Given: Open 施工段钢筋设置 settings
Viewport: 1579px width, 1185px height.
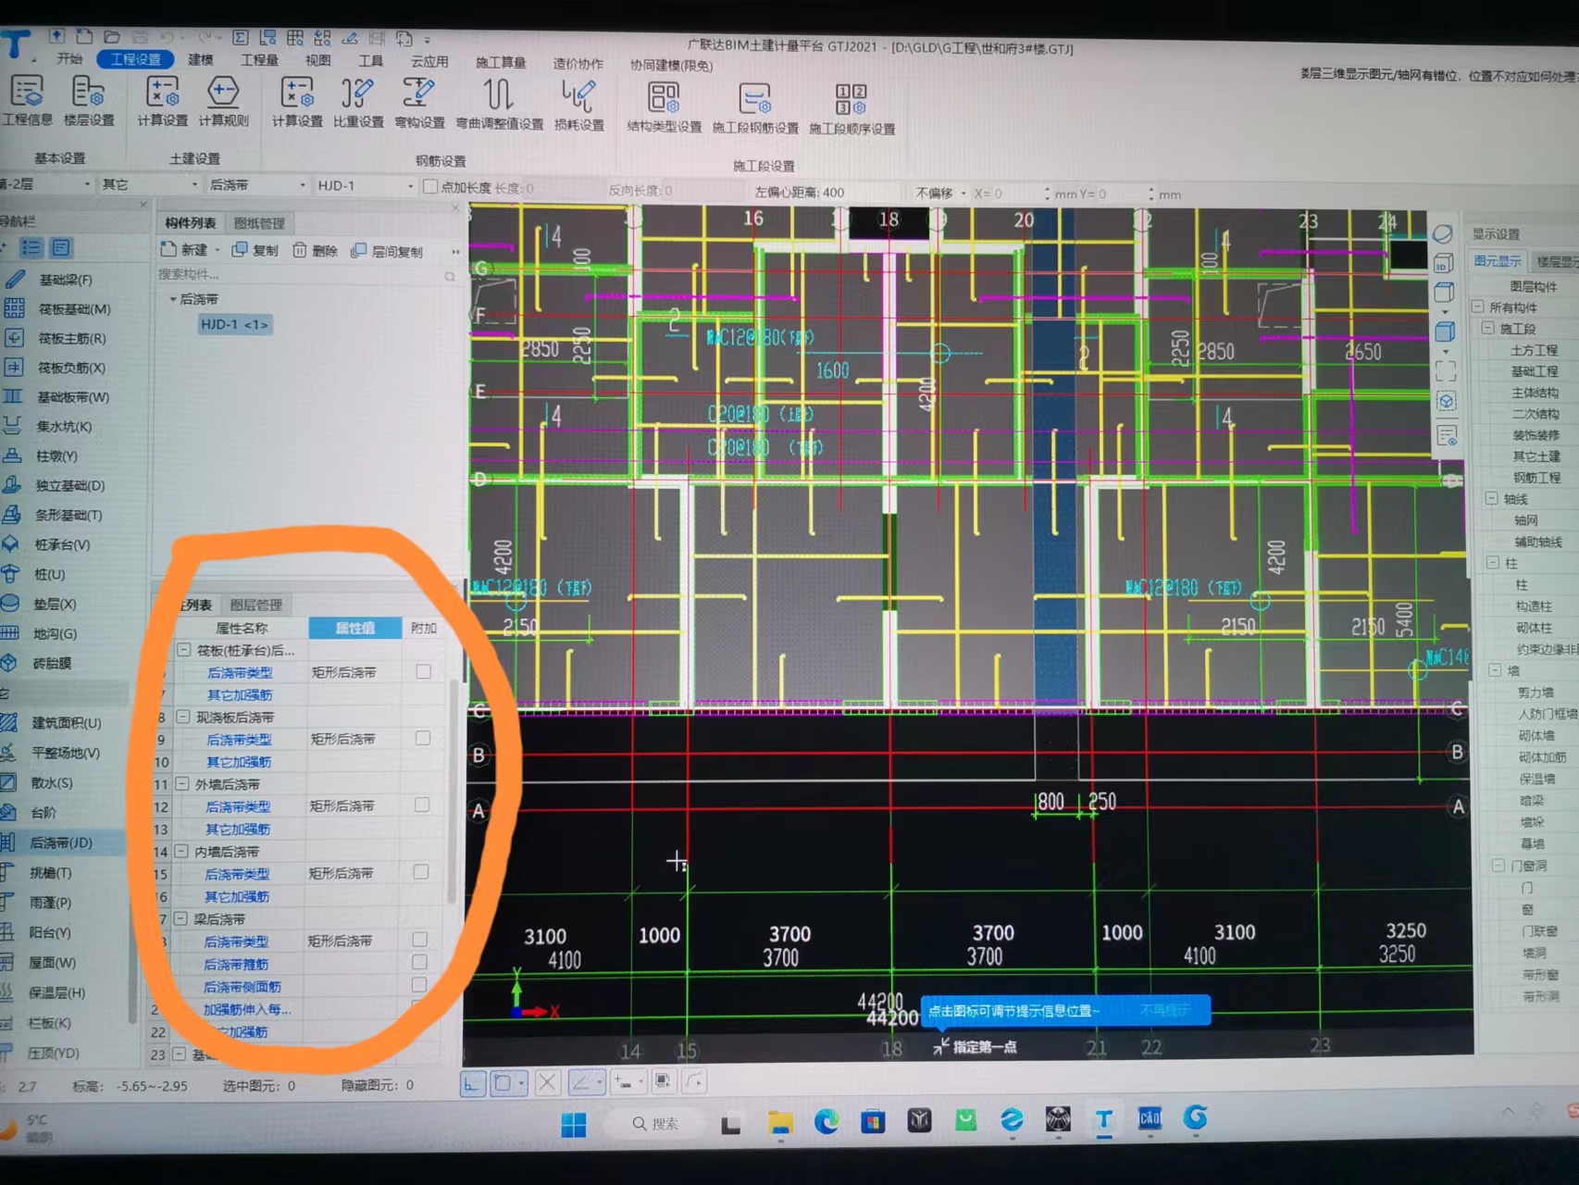Looking at the screenshot, I should pos(755,107).
